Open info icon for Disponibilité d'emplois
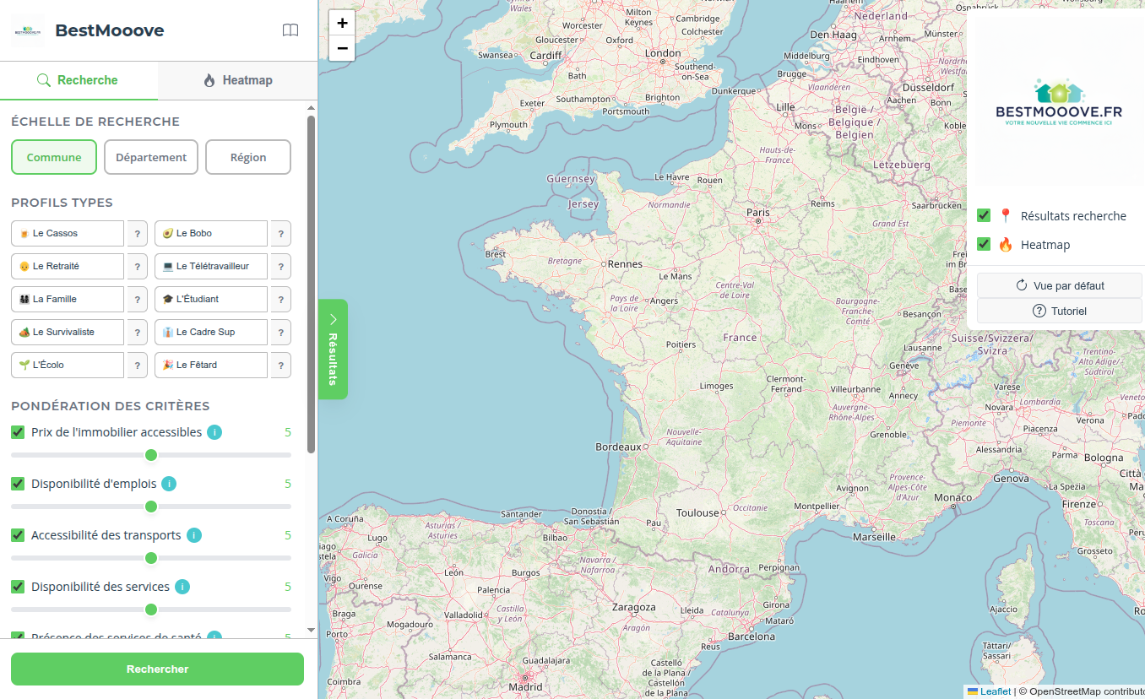 (169, 484)
